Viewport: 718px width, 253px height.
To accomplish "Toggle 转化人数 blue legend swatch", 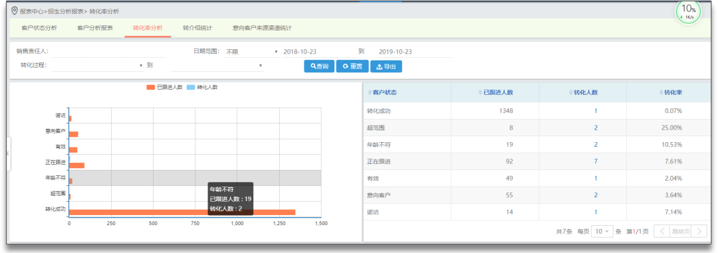I will [x=191, y=88].
